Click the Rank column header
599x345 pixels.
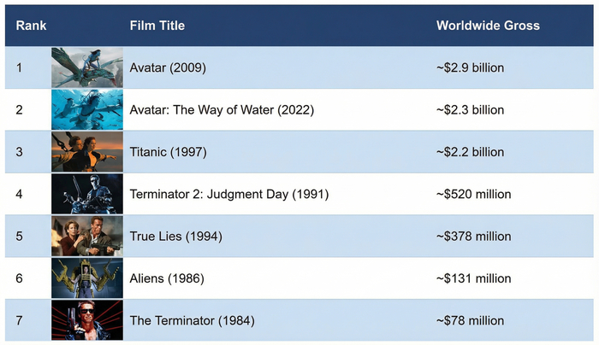[x=31, y=26]
